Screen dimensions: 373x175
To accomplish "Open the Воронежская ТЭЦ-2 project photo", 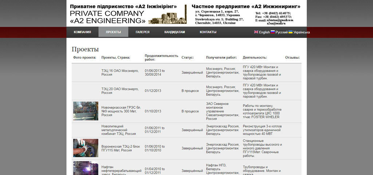I will pos(86,148).
